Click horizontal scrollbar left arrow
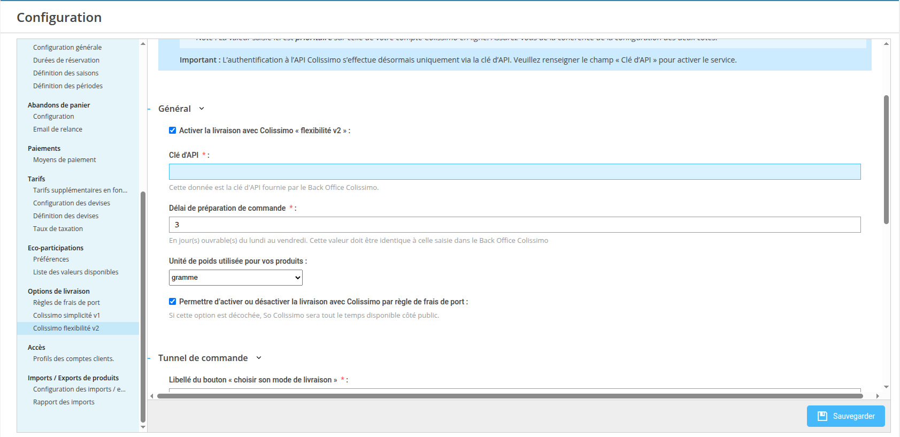The image size is (900, 437). pyautogui.click(x=152, y=396)
